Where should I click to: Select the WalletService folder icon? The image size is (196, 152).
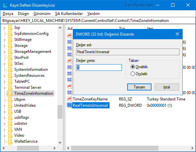10,141
